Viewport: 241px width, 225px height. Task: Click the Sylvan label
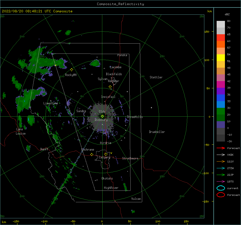pyautogui.click(x=103, y=79)
